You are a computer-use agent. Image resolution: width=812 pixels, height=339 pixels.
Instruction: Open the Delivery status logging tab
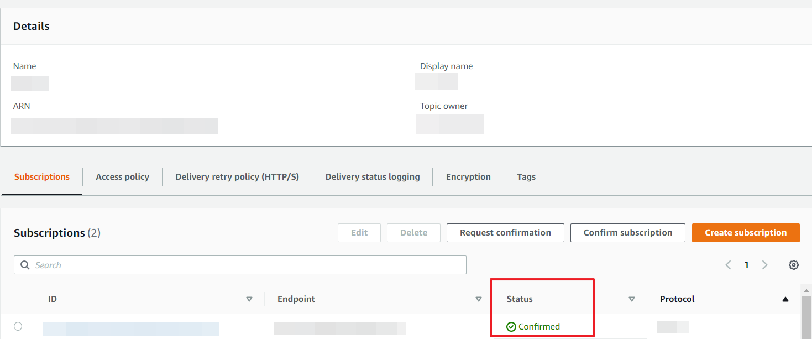tap(373, 177)
